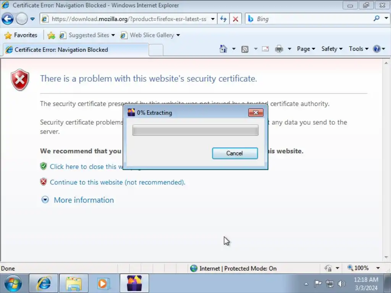Click the scrollbar up arrow
Image resolution: width=391 pixels, height=293 pixels.
tap(386, 63)
